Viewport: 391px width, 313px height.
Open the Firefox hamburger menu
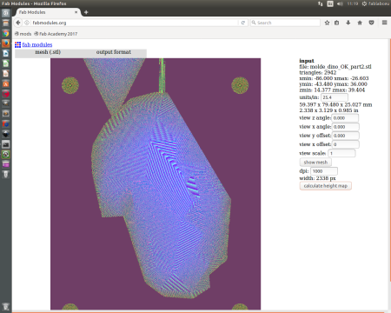click(384, 23)
